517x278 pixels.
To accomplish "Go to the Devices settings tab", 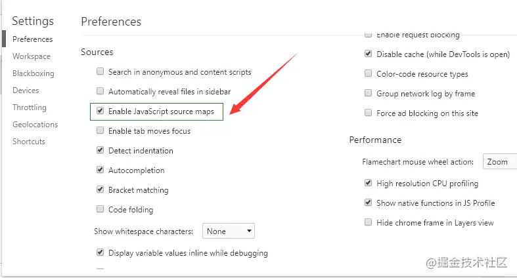I will [x=26, y=90].
